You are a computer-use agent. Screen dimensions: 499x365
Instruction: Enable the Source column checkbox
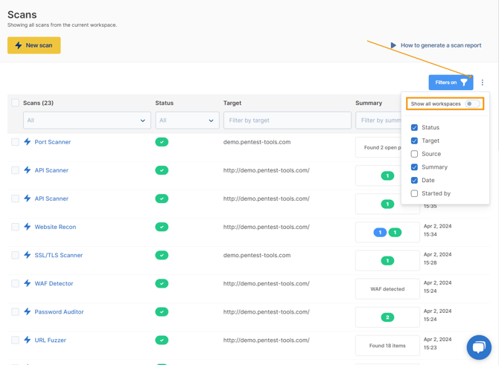coord(414,154)
